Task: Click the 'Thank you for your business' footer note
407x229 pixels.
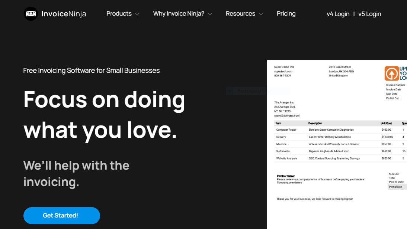Action: pyautogui.click(x=315, y=199)
